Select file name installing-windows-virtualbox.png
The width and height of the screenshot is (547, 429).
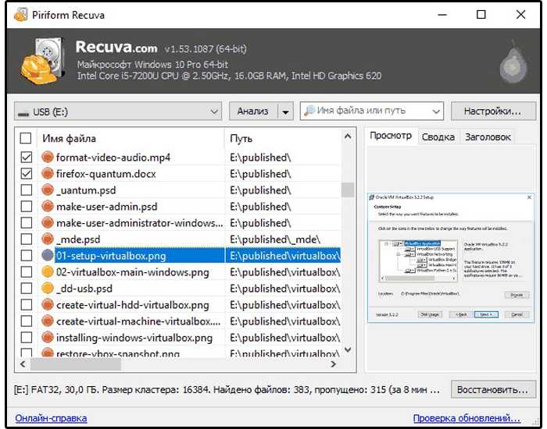pyautogui.click(x=134, y=338)
